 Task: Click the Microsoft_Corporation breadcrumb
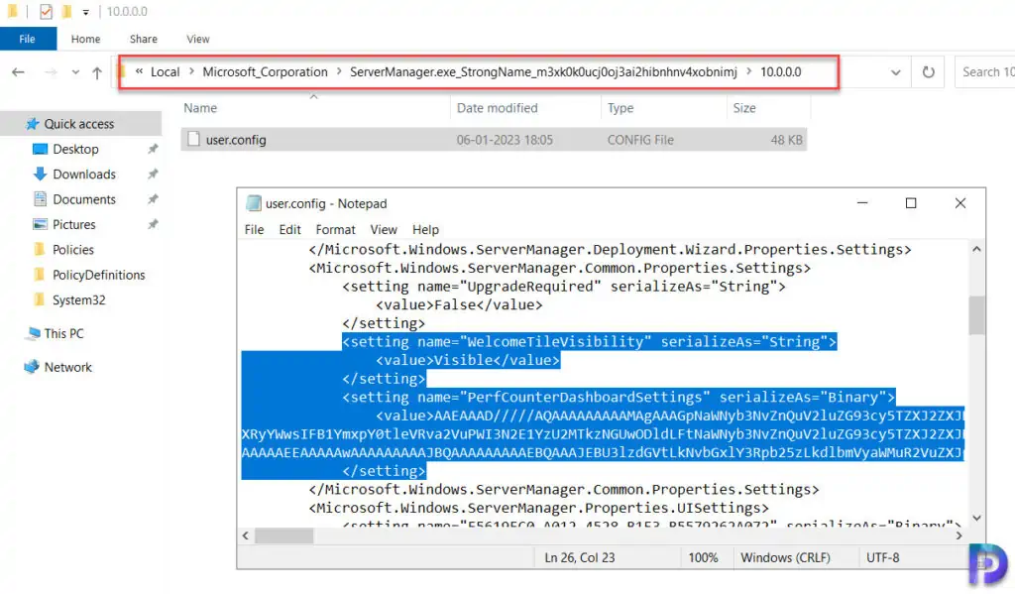(x=265, y=72)
